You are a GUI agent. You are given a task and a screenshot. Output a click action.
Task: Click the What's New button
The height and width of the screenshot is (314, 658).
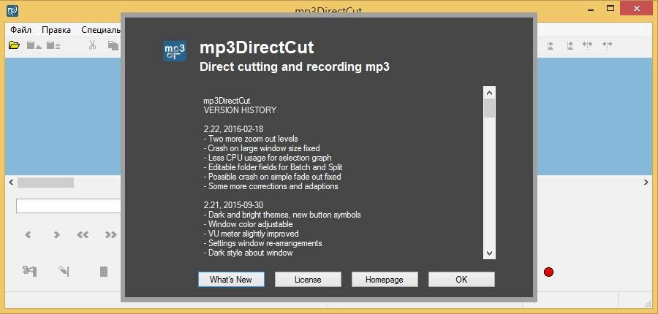(231, 280)
